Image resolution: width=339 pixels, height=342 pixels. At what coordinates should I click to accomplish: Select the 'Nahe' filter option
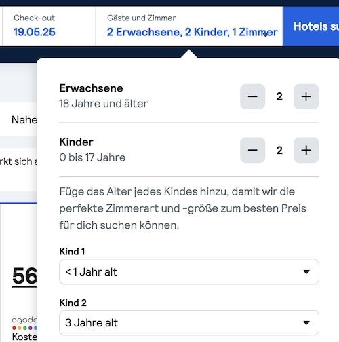click(24, 120)
